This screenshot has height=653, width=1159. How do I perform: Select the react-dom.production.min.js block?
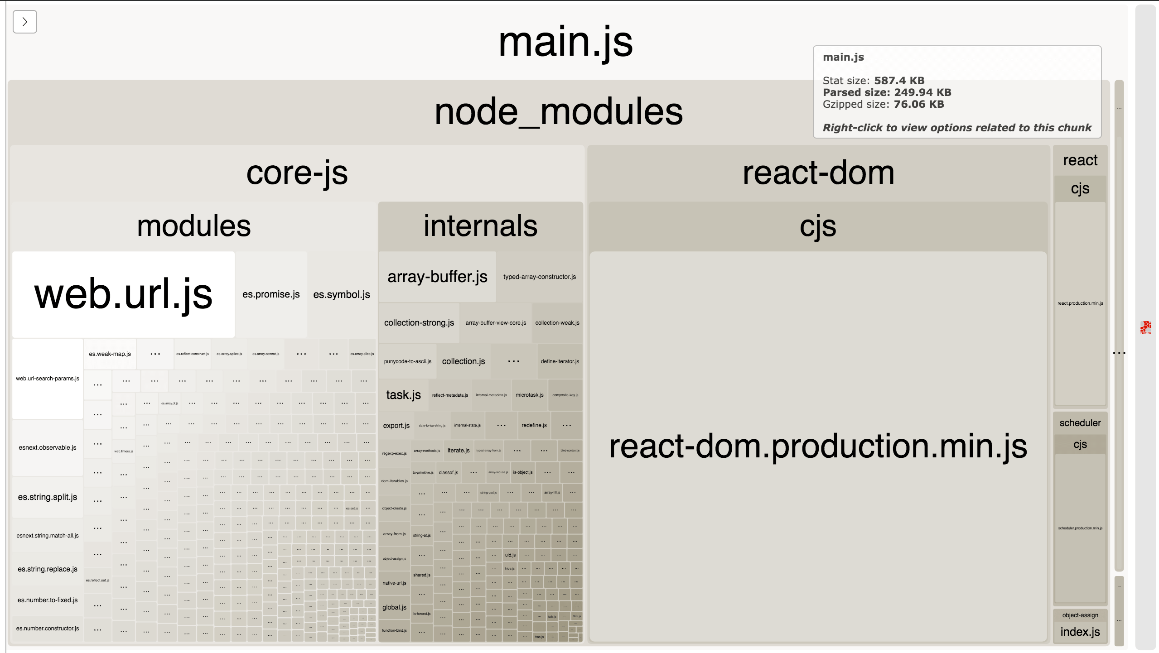[818, 446]
